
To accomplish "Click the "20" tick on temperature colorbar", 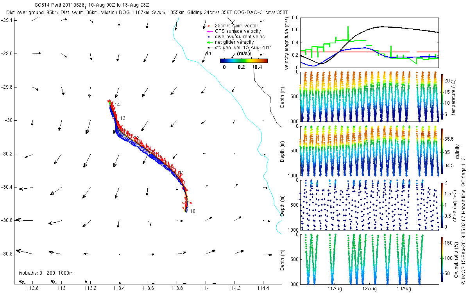I will (448, 80).
